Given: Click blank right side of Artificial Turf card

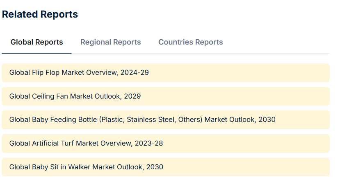Looking at the screenshot, I should (246, 143).
